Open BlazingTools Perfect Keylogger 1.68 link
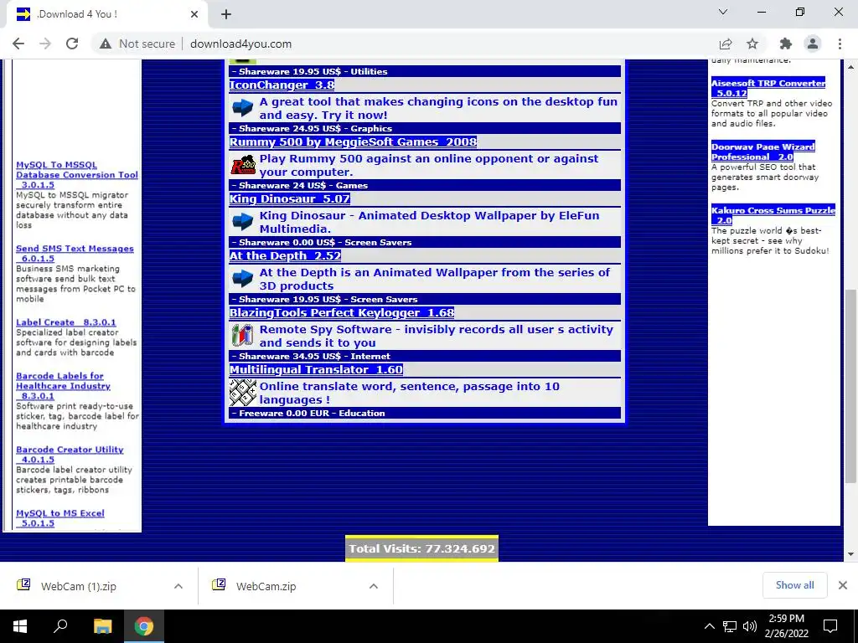This screenshot has height=643, width=858. tap(342, 313)
